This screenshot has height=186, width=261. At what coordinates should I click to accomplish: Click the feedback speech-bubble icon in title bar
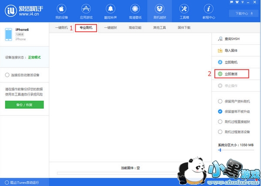pyautogui.click(x=231, y=2)
